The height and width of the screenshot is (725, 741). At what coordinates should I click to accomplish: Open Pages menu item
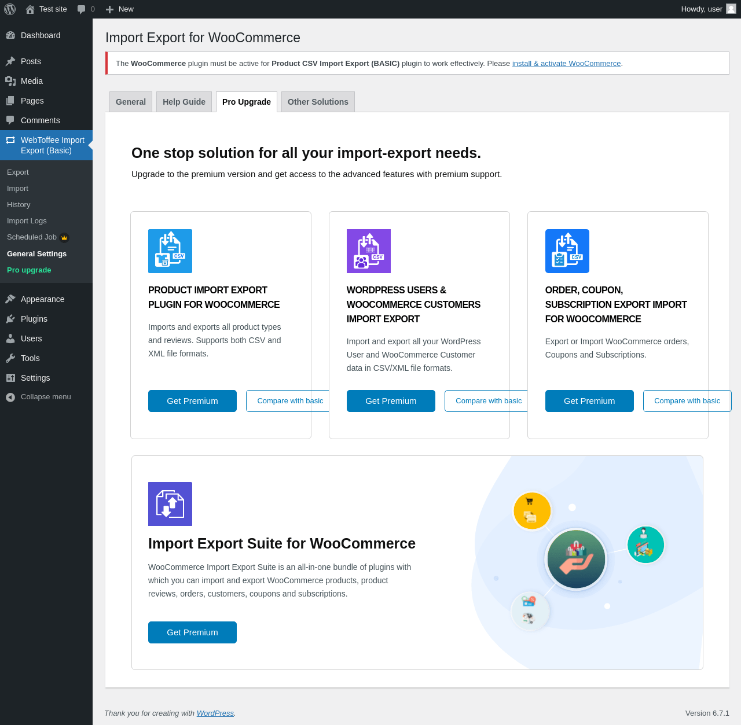[x=46, y=101]
